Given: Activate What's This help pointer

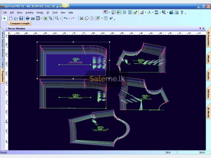Looking at the screenshot, I should tap(111, 18).
